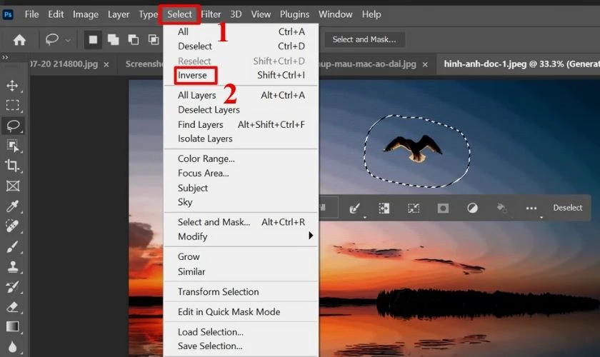Choose Color Range menu item
The image size is (600, 357).
click(x=241, y=159)
